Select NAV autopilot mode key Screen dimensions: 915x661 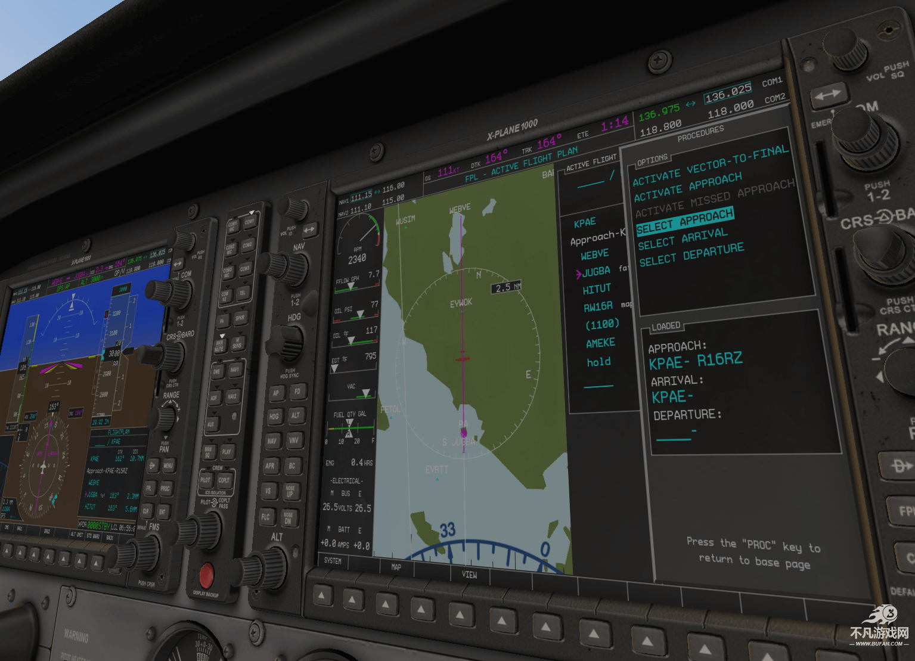click(272, 441)
